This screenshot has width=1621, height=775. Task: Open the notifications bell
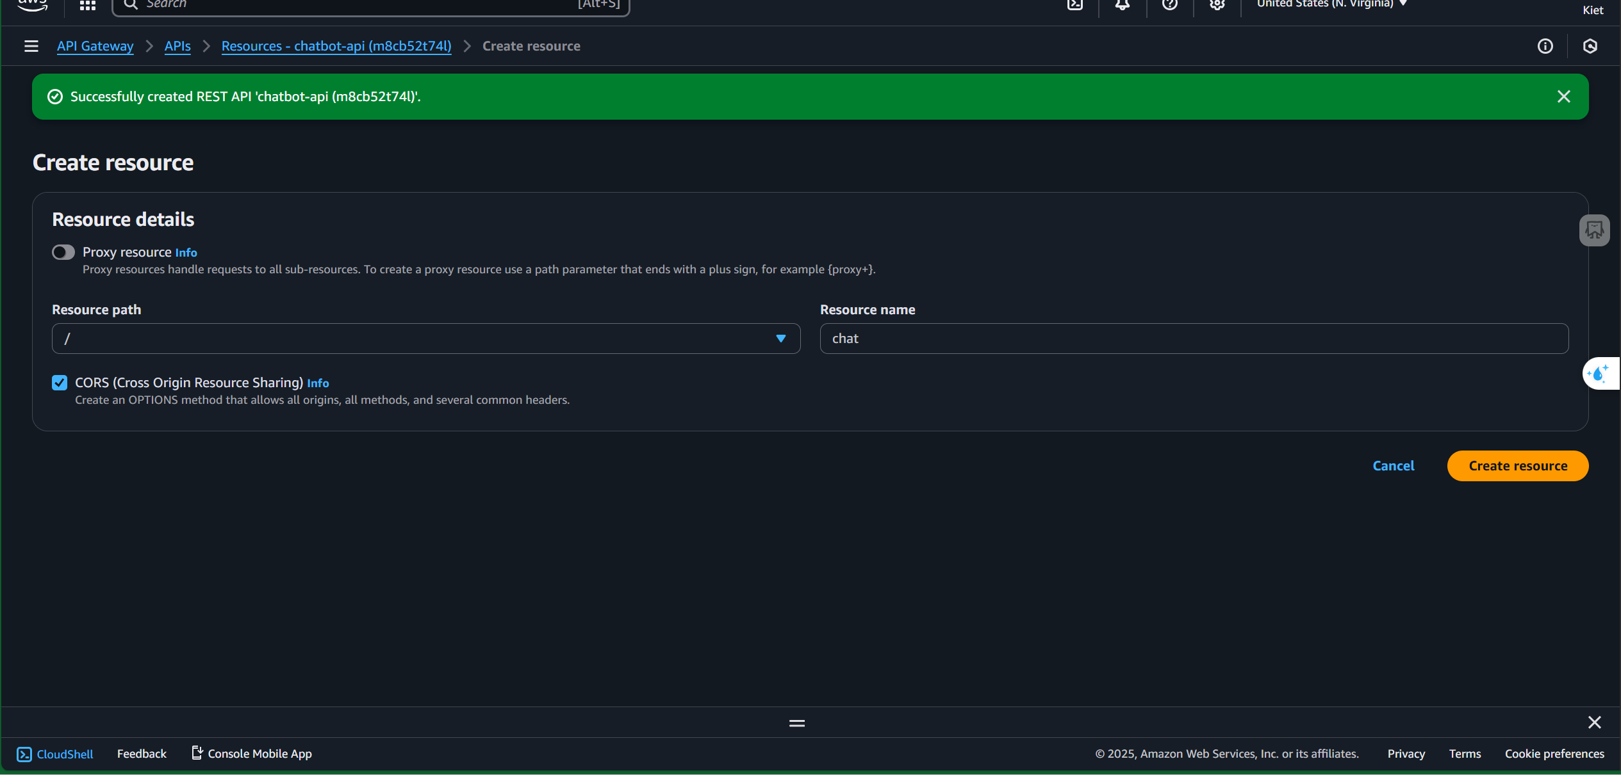tap(1122, 4)
